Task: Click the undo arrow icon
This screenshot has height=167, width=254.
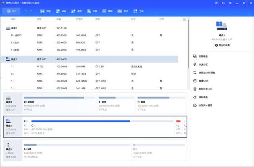Action: [26, 11]
